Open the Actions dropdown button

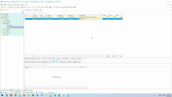click(x=35, y=10)
